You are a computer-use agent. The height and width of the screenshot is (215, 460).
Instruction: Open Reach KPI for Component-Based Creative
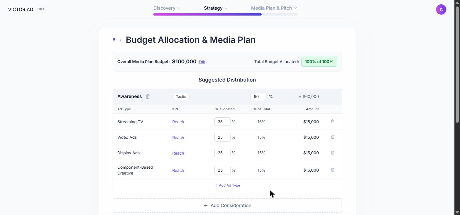178,170
